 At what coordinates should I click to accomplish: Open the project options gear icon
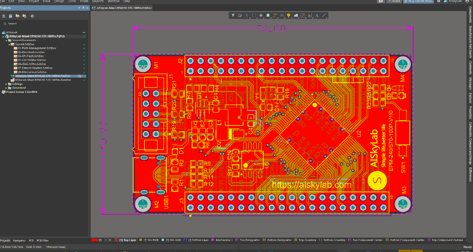(32, 16)
